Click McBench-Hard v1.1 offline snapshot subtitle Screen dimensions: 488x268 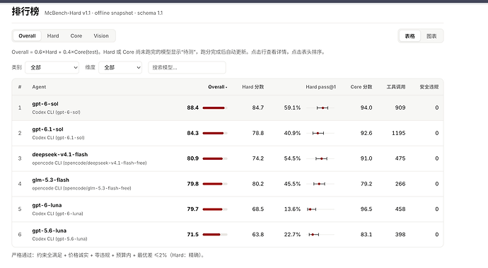(104, 13)
